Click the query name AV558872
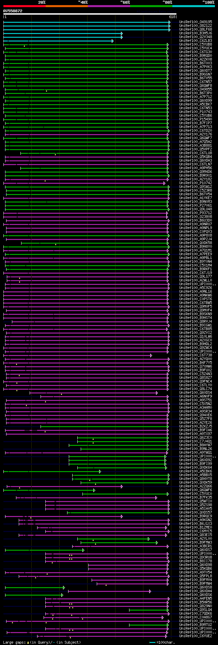The width and height of the screenshot is (218, 645). (x=13, y=11)
